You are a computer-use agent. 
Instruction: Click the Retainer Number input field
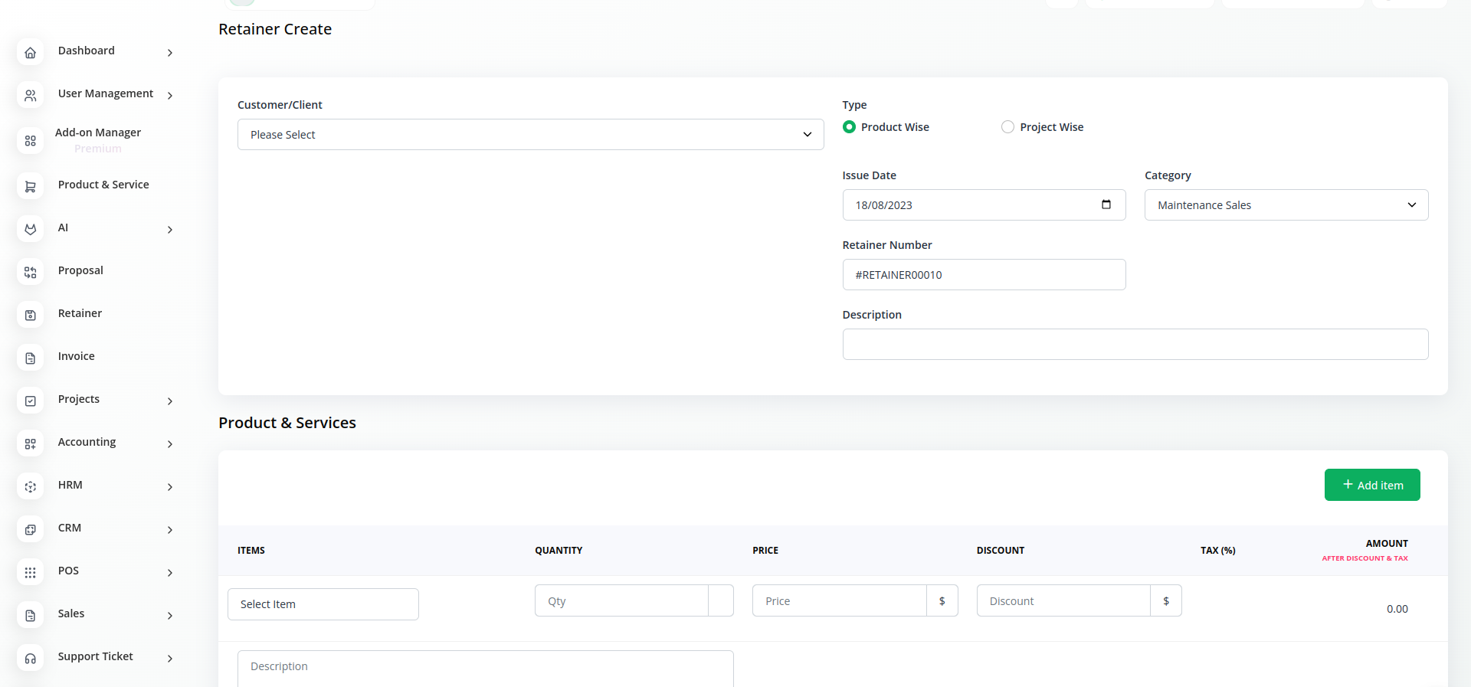[983, 275]
